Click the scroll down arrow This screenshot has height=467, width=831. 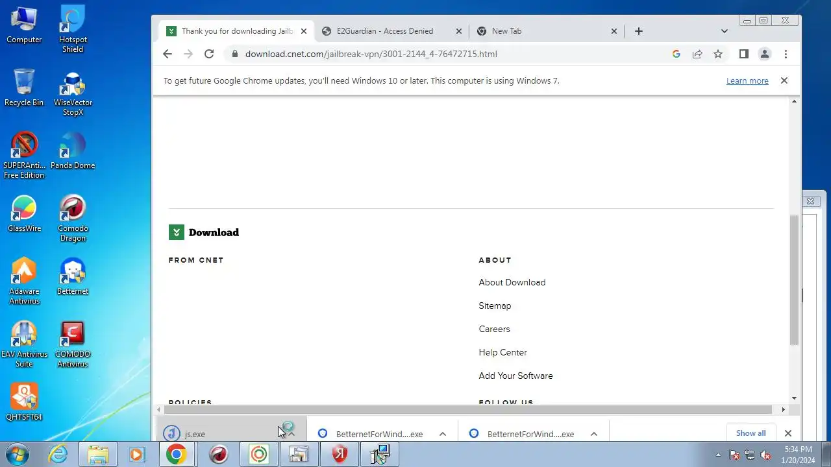click(x=794, y=398)
